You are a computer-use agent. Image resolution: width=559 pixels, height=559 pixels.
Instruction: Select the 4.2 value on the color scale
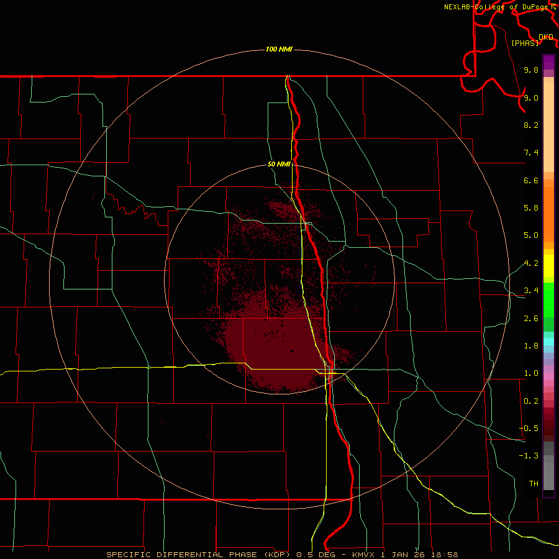pos(531,263)
